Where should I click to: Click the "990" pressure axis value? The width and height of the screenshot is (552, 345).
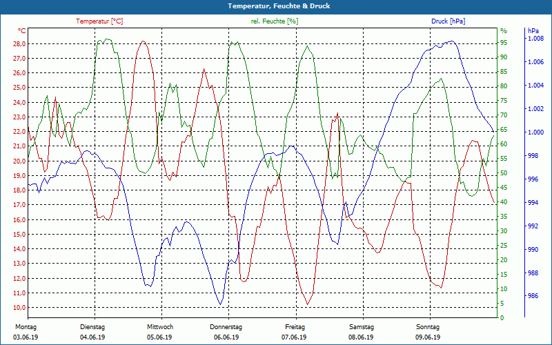tap(533, 250)
